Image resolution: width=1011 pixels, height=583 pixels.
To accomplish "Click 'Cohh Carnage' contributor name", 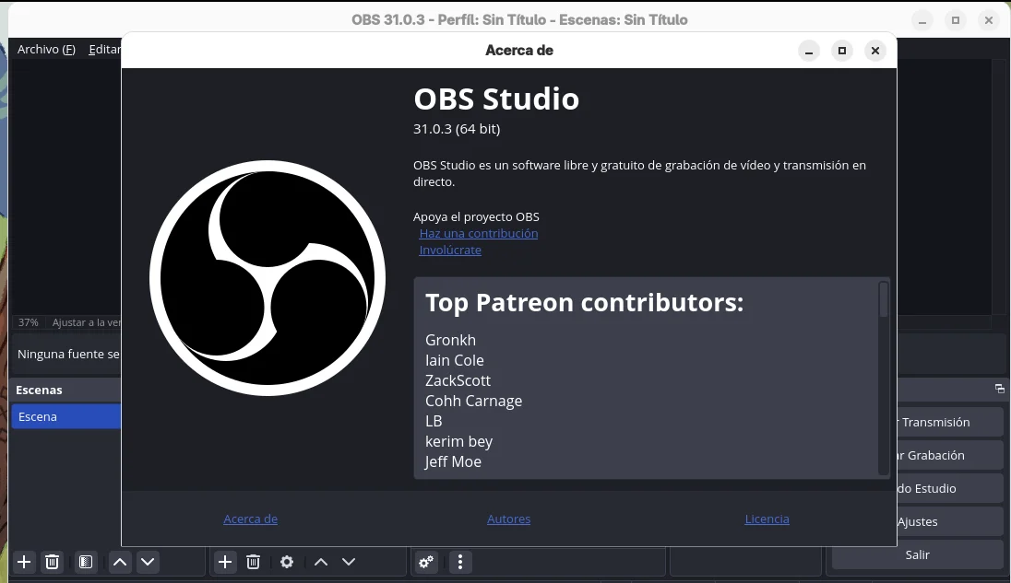I will point(473,401).
